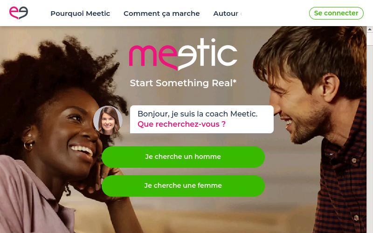373x233 pixels.
Task: Click the Start Something Real tagline
Action: coord(183,83)
